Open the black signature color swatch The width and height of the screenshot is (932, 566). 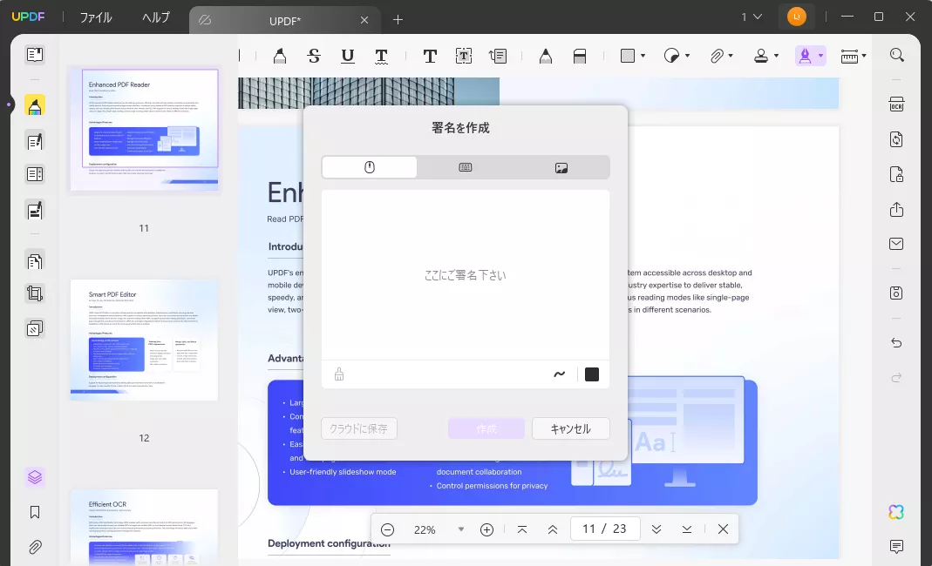coord(592,374)
